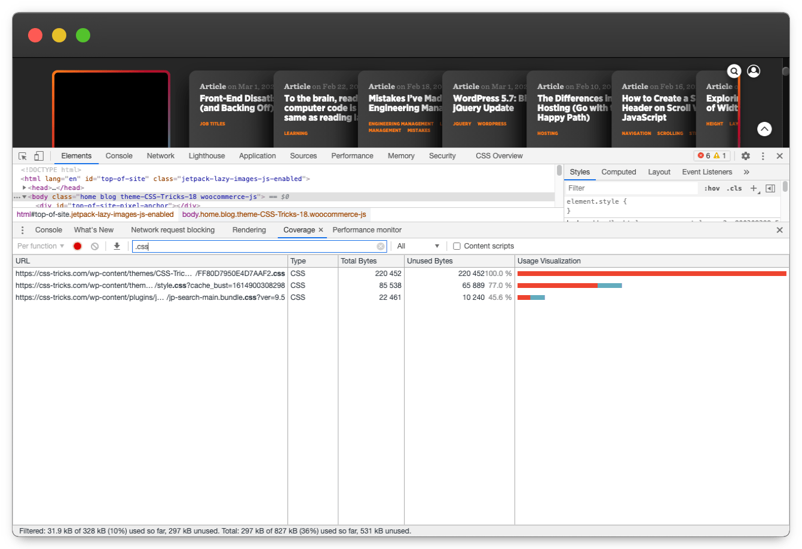Click the website search magnifier icon
This screenshot has height=549, width=802.
pyautogui.click(x=734, y=71)
